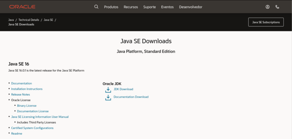Image resolution: width=292 pixels, height=139 pixels.
Task: Open the Recursos menu
Action: [131, 7]
